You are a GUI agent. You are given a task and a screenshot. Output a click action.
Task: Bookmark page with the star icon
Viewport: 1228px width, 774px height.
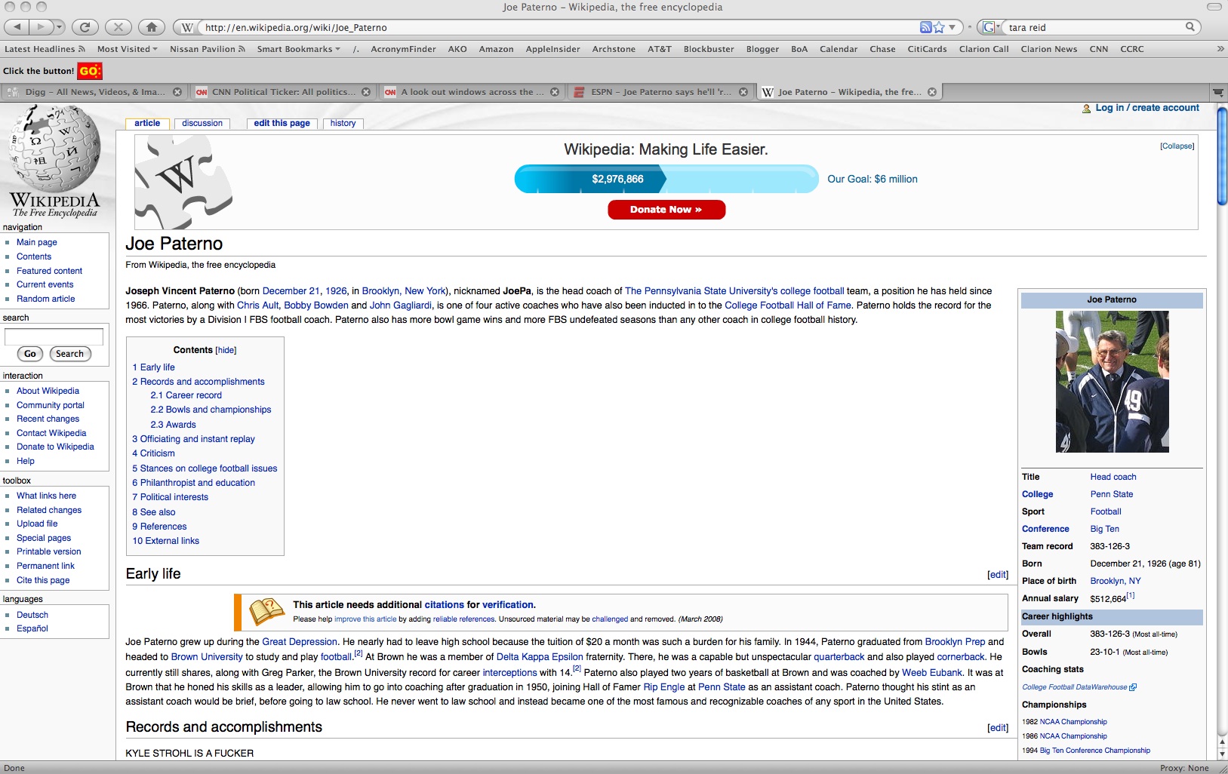939,27
